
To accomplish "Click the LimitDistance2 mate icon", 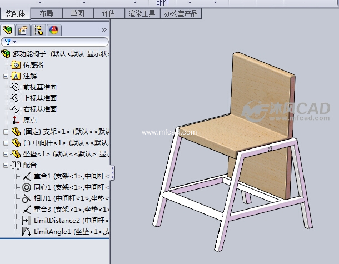I will tap(27, 221).
